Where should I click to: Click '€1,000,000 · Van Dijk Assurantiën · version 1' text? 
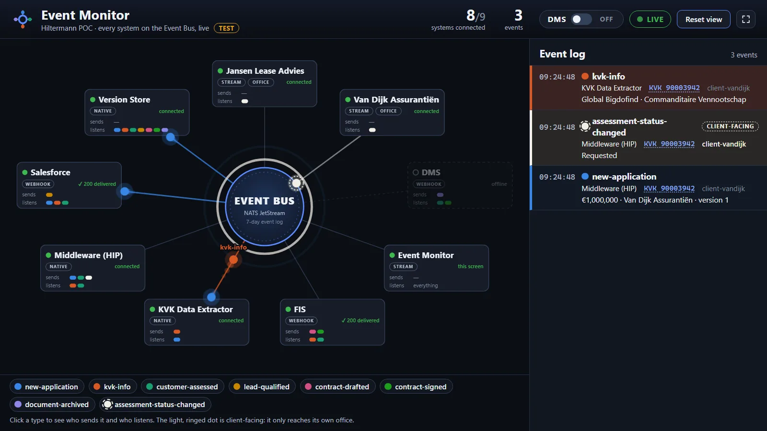(655, 200)
